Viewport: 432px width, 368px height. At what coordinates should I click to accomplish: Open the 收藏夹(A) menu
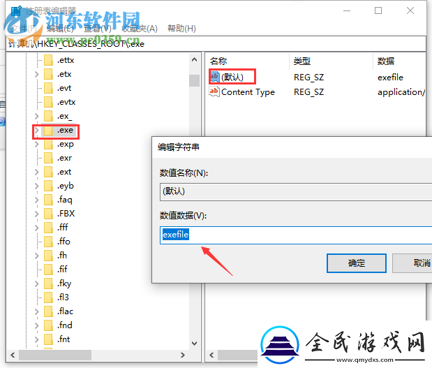point(140,29)
